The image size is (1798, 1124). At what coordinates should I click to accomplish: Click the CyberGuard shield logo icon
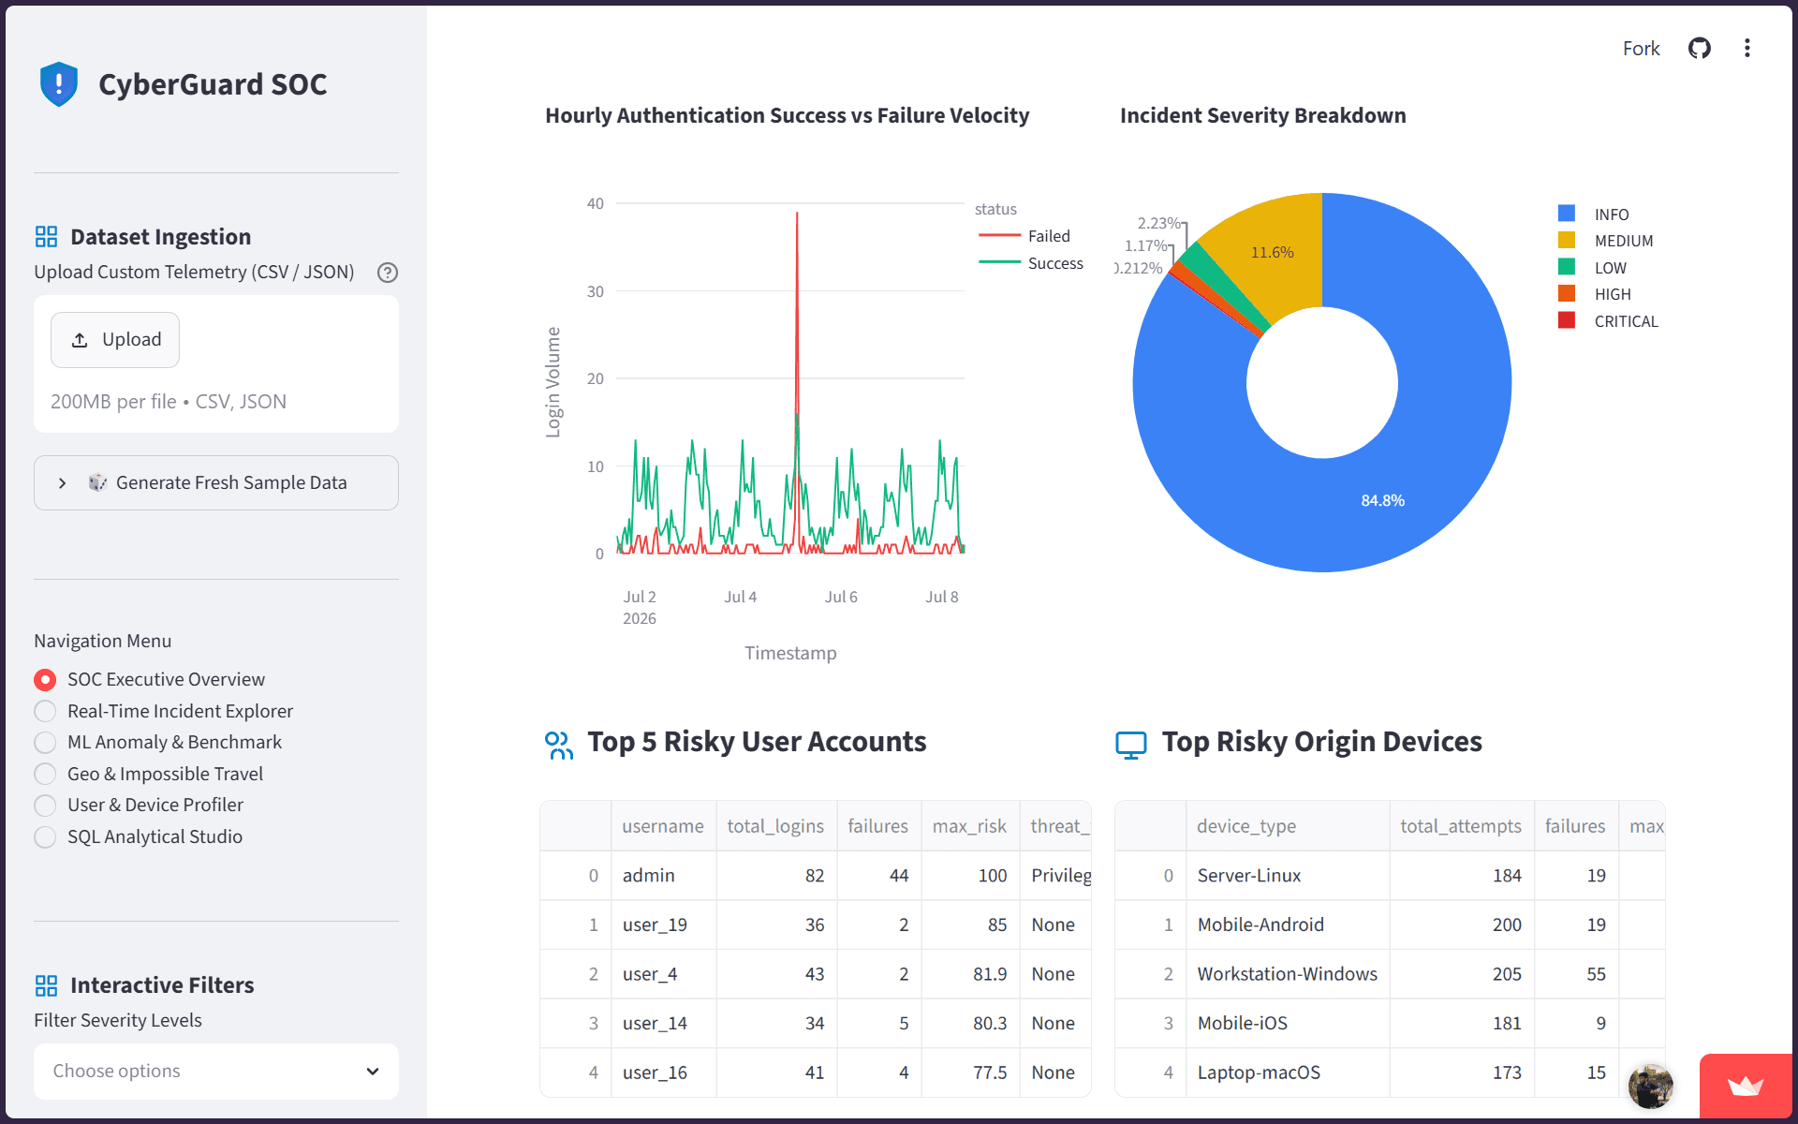(59, 84)
